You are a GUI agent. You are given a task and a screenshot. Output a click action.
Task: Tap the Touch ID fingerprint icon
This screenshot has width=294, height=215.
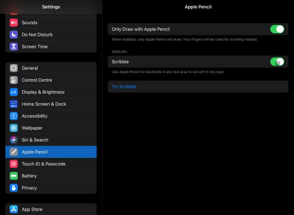pyautogui.click(x=14, y=164)
